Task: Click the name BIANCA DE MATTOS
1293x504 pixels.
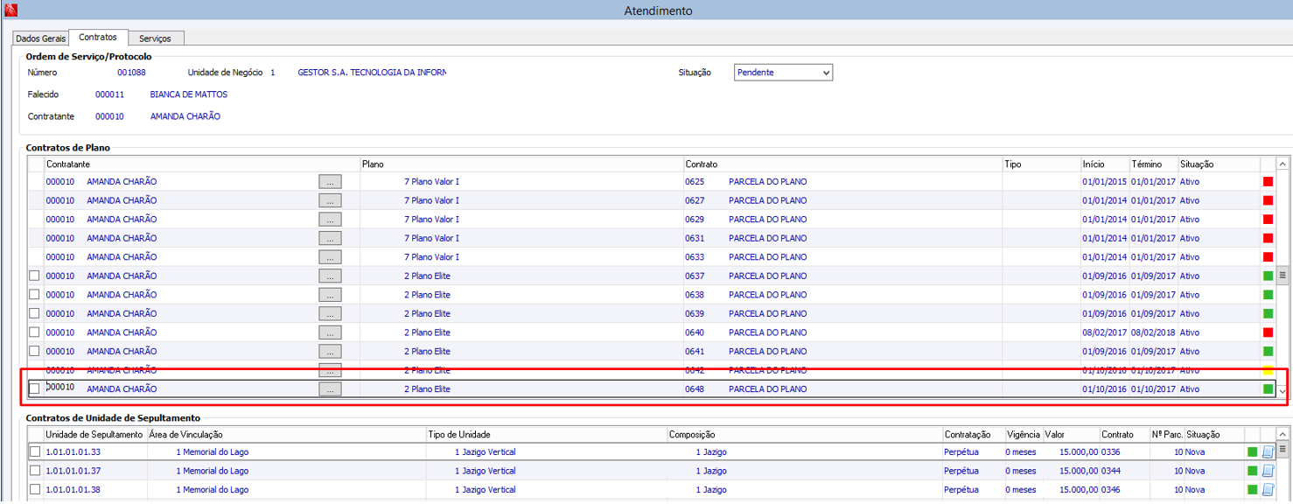Action: pyautogui.click(x=189, y=94)
